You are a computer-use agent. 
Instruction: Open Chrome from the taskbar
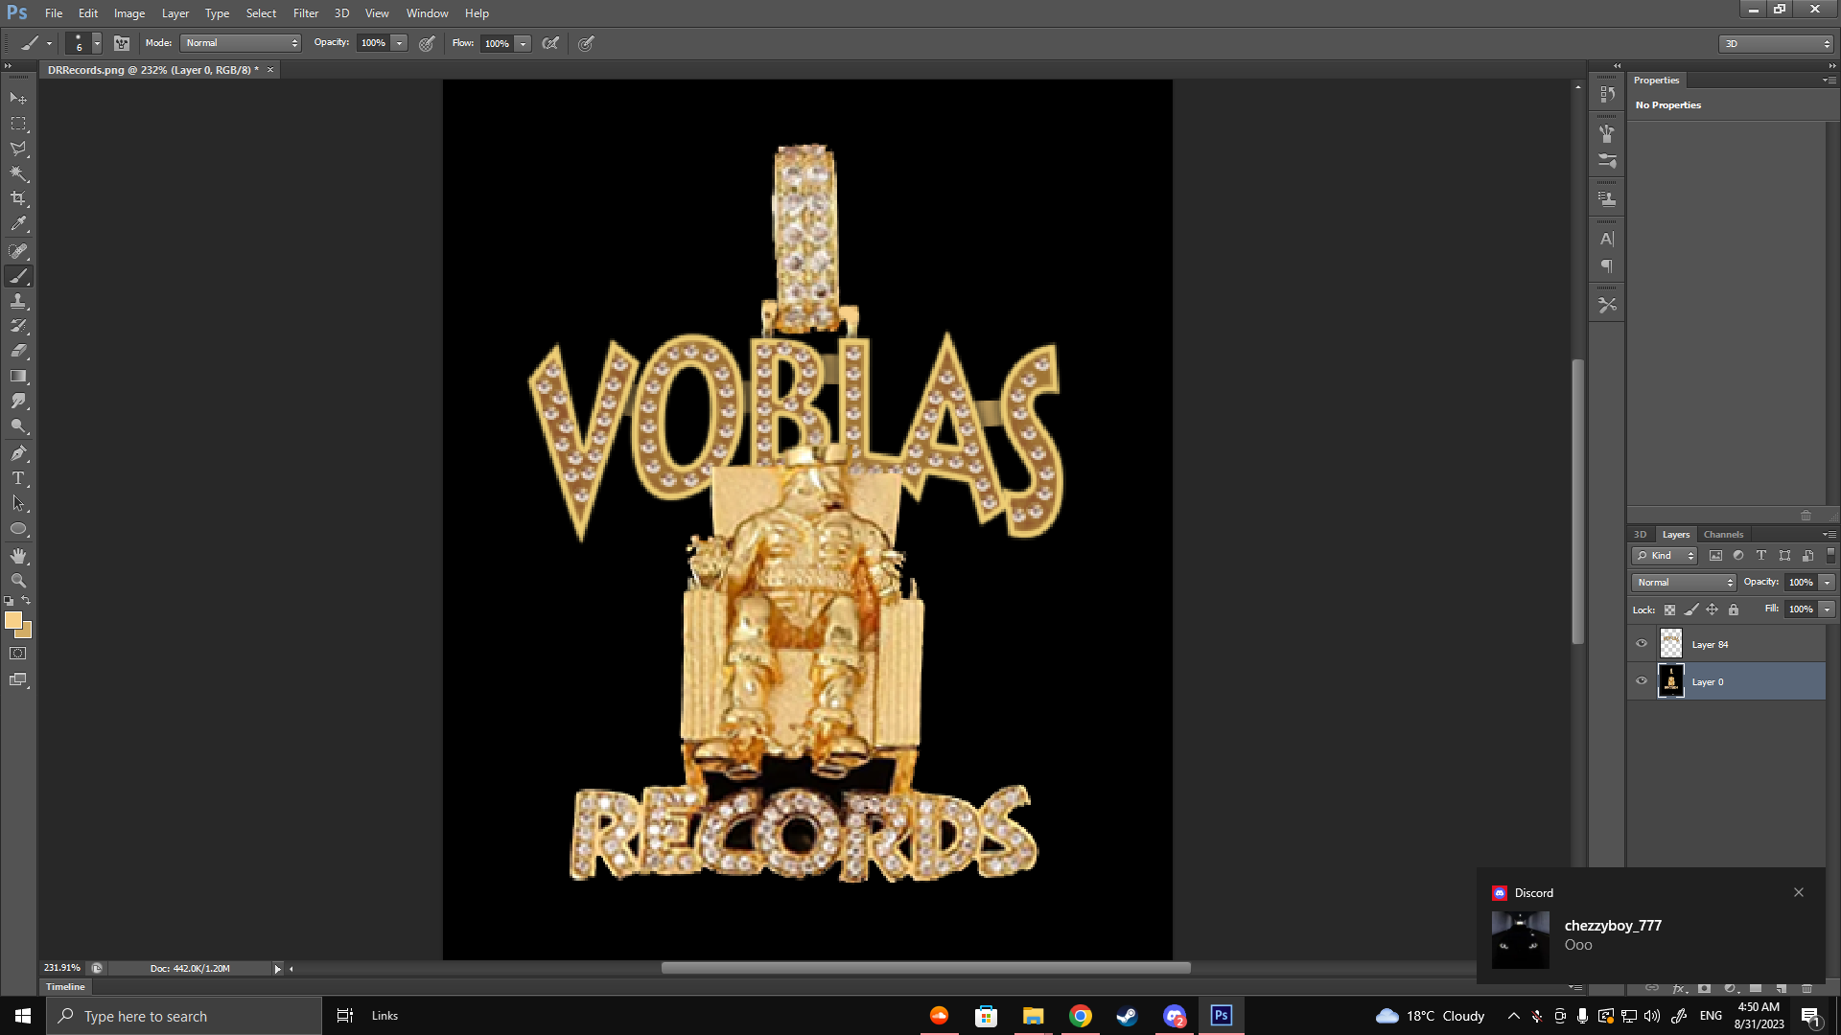tap(1081, 1016)
